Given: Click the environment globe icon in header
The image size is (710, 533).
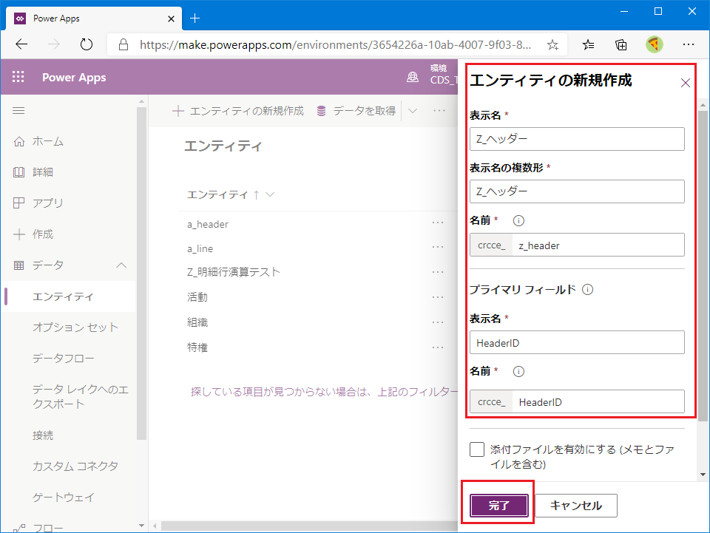Looking at the screenshot, I should tap(413, 78).
